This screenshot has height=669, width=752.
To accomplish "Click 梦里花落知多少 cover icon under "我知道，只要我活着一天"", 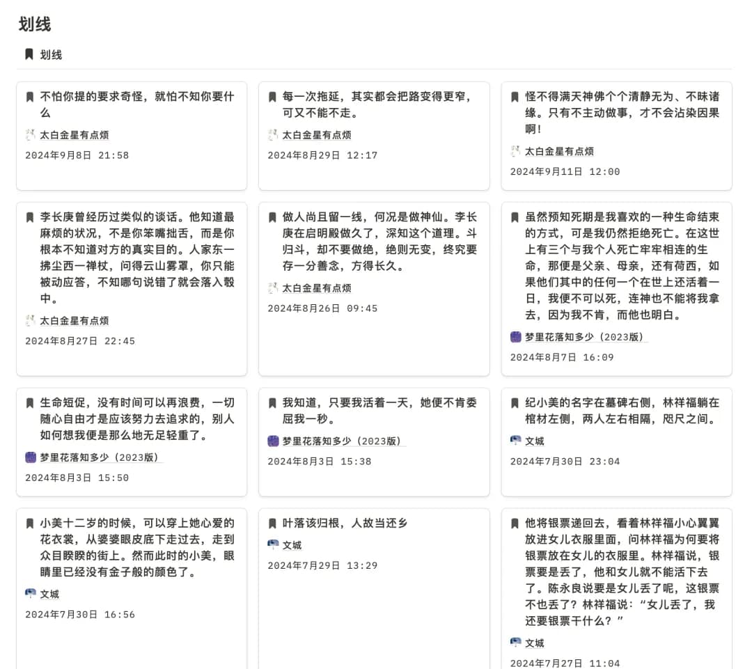I will coord(273,441).
